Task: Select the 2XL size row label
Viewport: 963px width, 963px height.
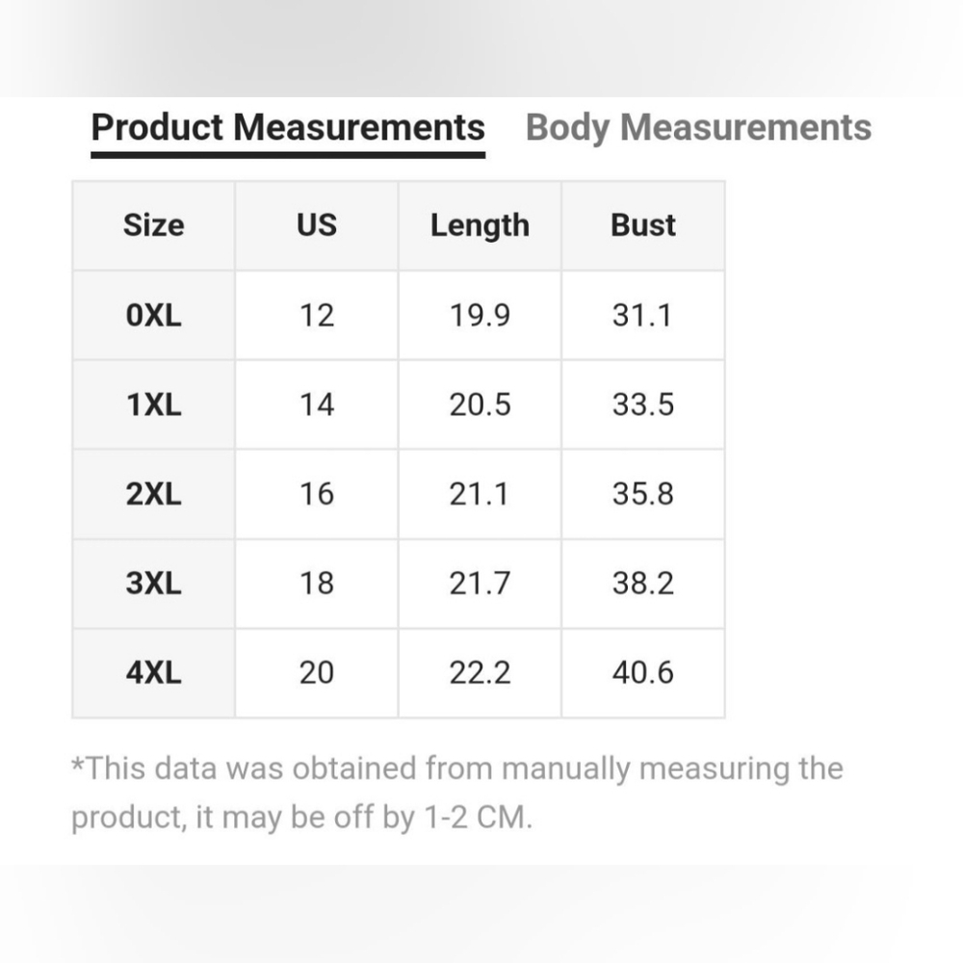Action: pyautogui.click(x=153, y=494)
